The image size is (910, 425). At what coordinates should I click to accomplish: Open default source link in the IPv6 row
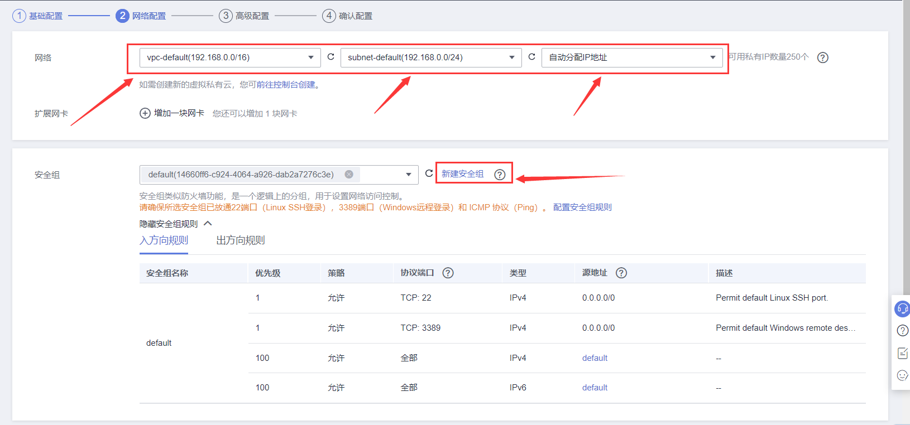pos(595,388)
